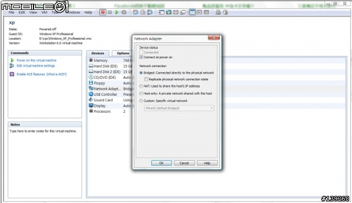Click the Hard Disk 2 (IDE) device icon
Image resolution: width=352 pixels, height=203 pixels.
tap(91, 72)
